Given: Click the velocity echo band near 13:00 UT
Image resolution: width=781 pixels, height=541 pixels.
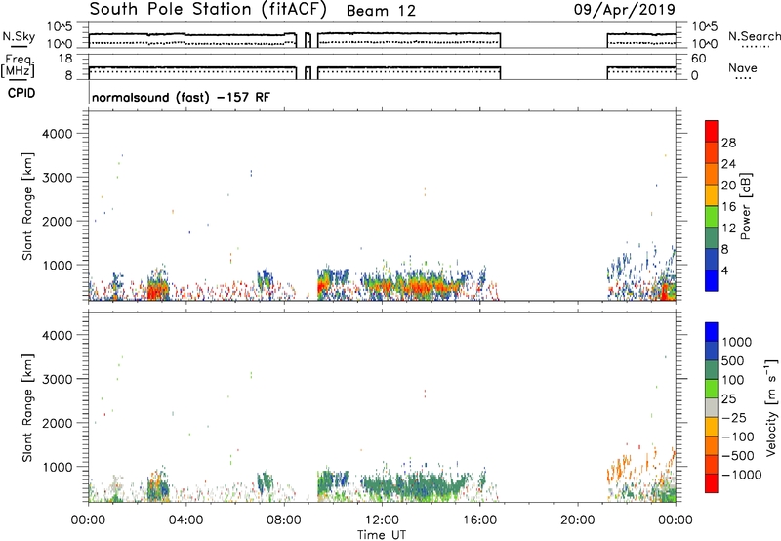Looking at the screenshot, I should pos(413,485).
